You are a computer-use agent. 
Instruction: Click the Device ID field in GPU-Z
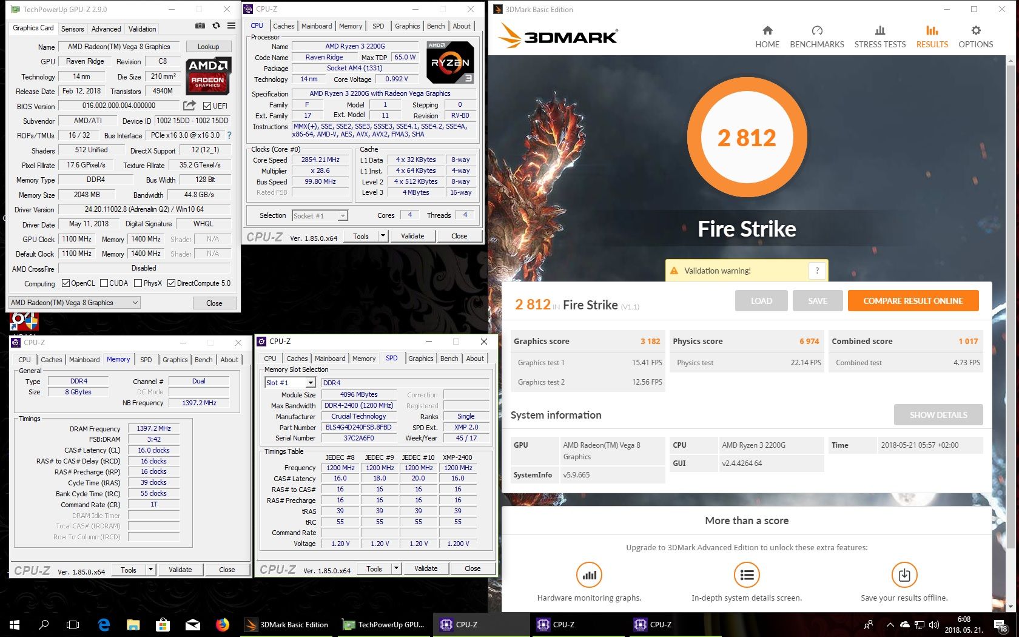point(192,121)
